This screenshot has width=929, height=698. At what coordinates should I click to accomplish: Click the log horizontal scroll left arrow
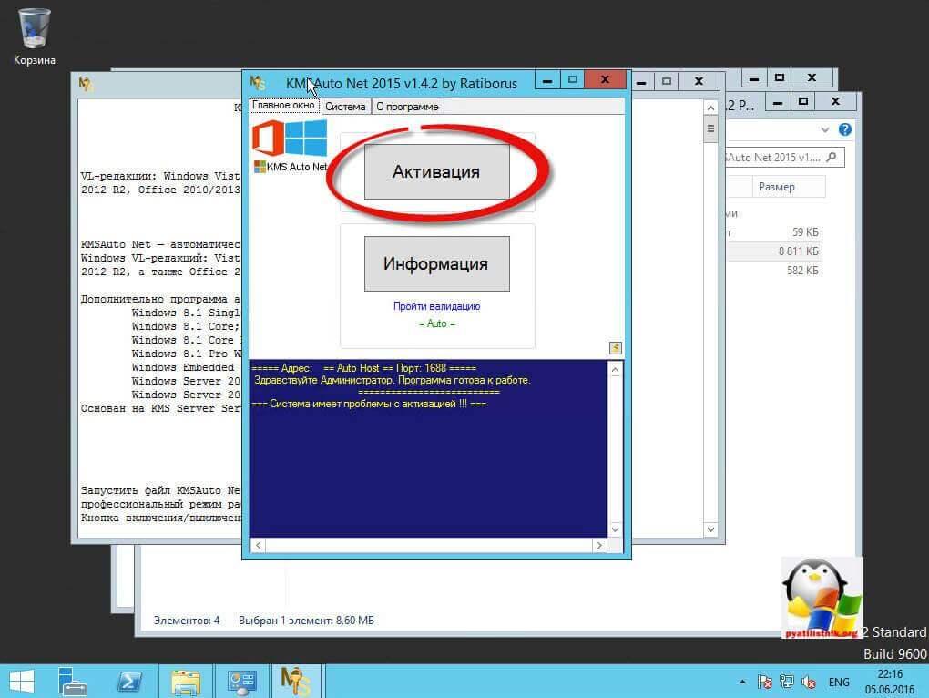click(x=259, y=545)
